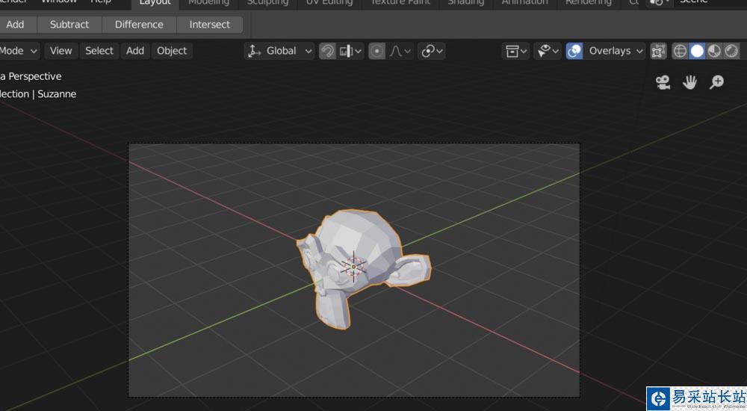Toggle X-ray display icon
This screenshot has height=411, width=747.
coord(658,51)
